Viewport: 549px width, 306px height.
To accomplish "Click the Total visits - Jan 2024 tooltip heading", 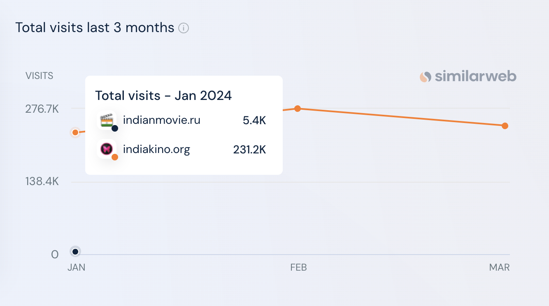I will pyautogui.click(x=164, y=96).
